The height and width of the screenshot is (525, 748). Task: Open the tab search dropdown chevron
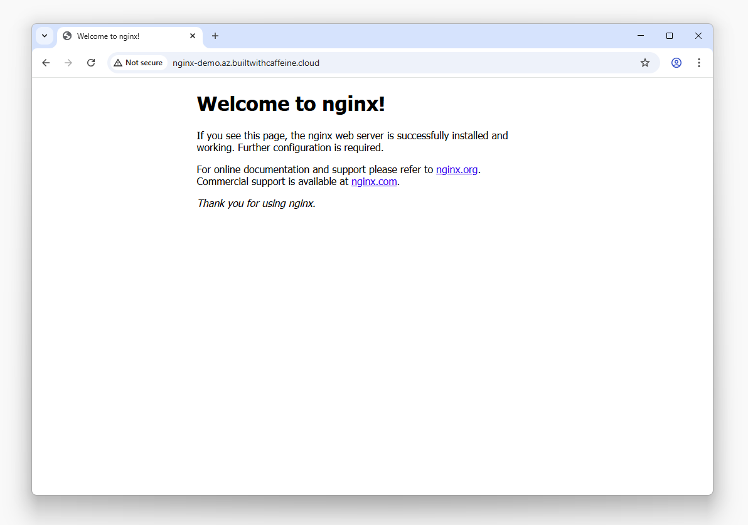(45, 36)
